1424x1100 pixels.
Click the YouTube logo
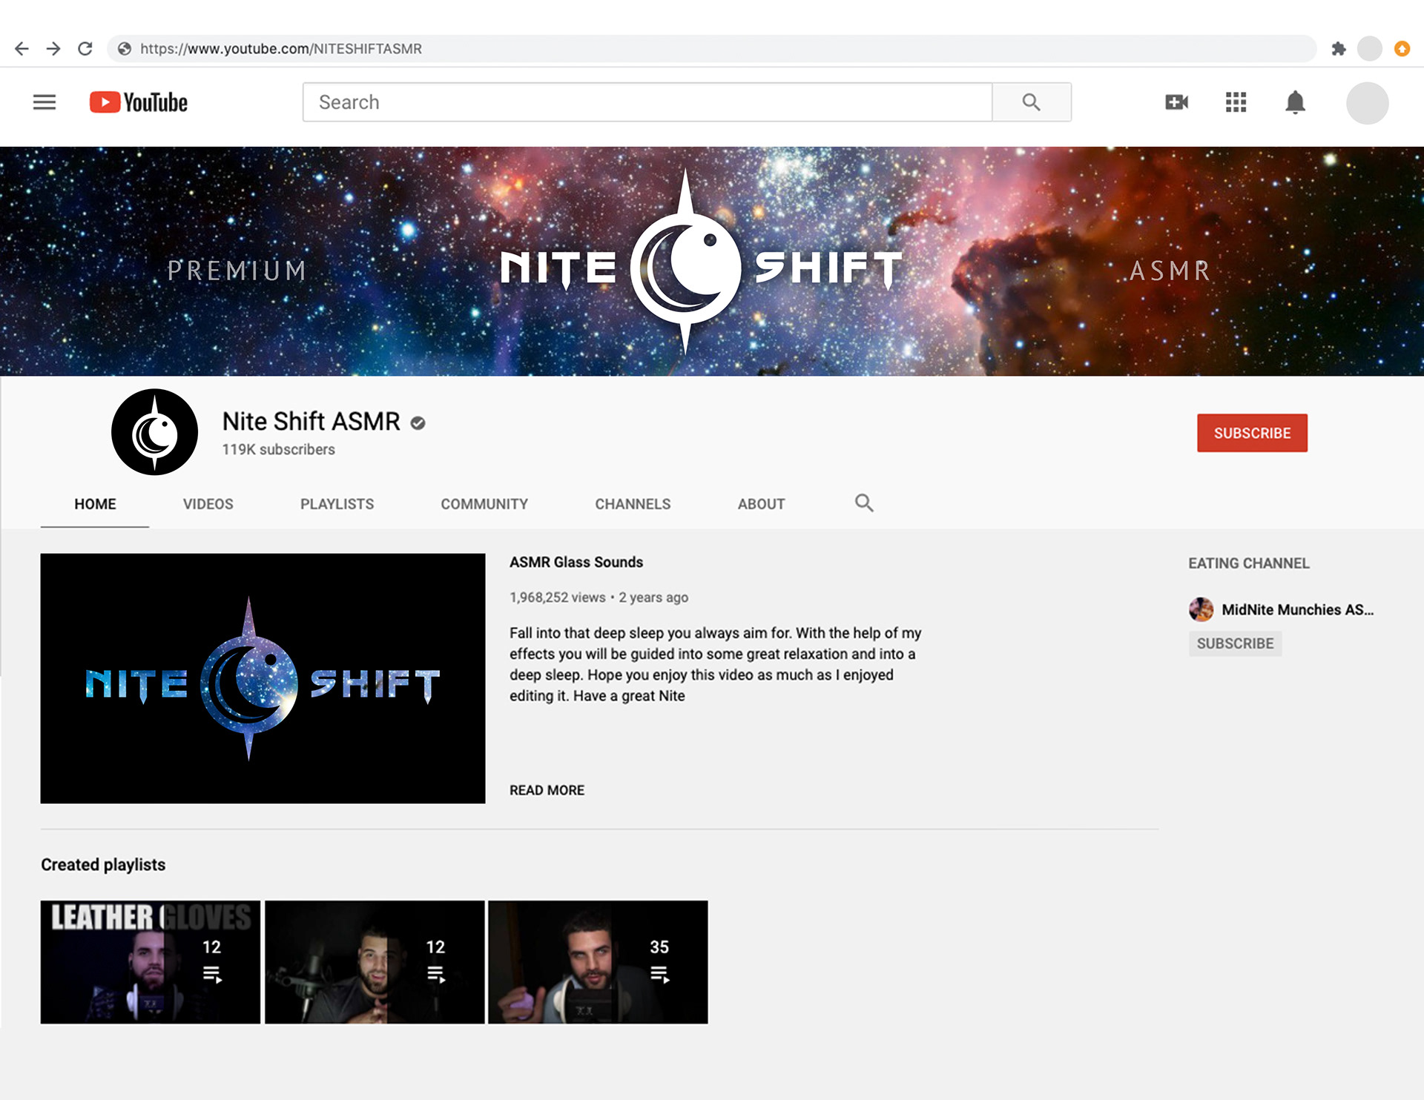(x=139, y=102)
